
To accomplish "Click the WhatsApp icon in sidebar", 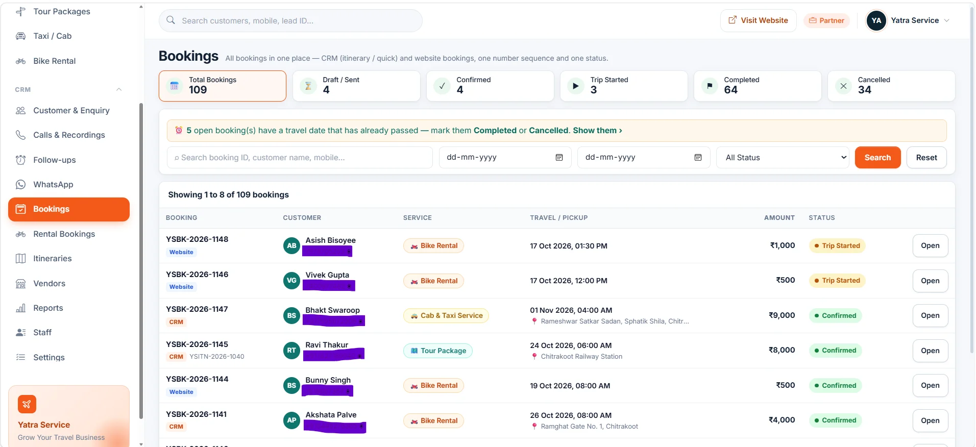I will click(20, 184).
